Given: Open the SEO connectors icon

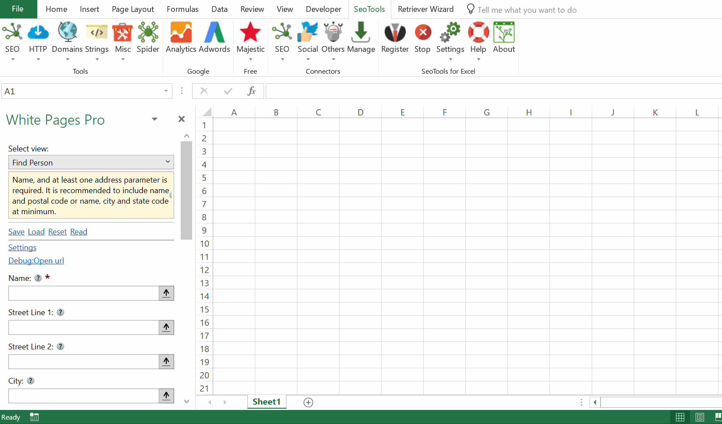Looking at the screenshot, I should pyautogui.click(x=282, y=32).
